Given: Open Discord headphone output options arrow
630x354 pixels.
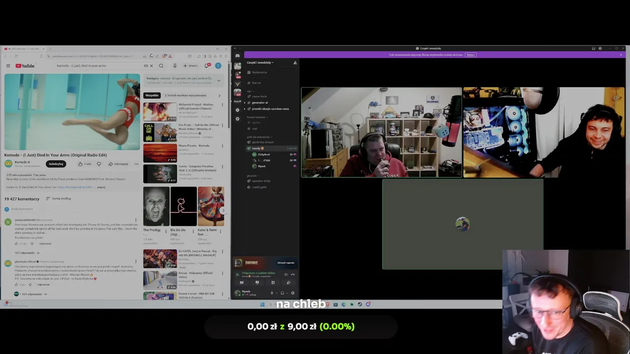Looking at the screenshot, I should pyautogui.click(x=287, y=293).
